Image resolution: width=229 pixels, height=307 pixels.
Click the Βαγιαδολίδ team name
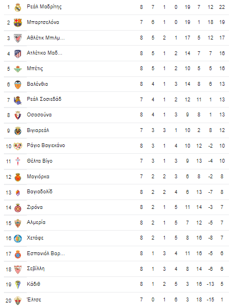(40, 192)
